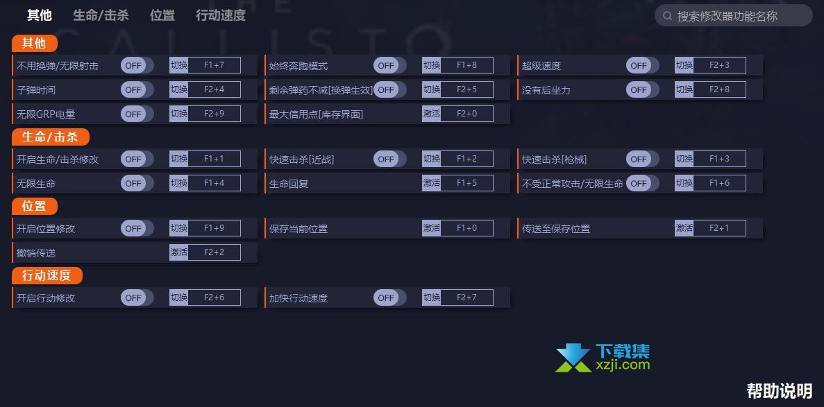Focus the 搜索修改器功能名称 search field

tap(734, 16)
